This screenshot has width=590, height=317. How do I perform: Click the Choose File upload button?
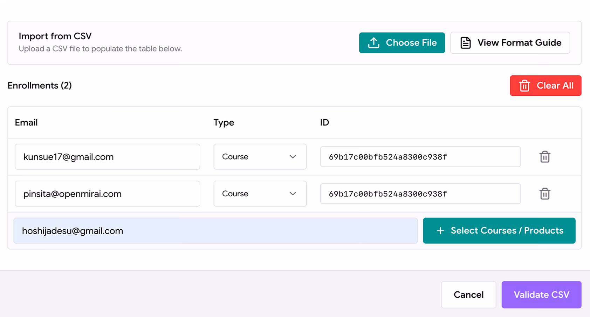point(402,43)
